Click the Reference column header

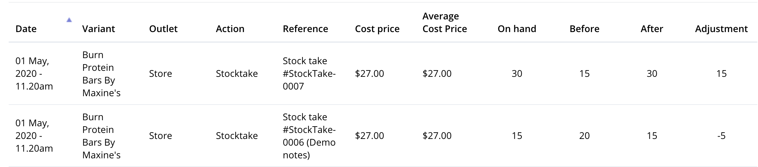coord(305,29)
